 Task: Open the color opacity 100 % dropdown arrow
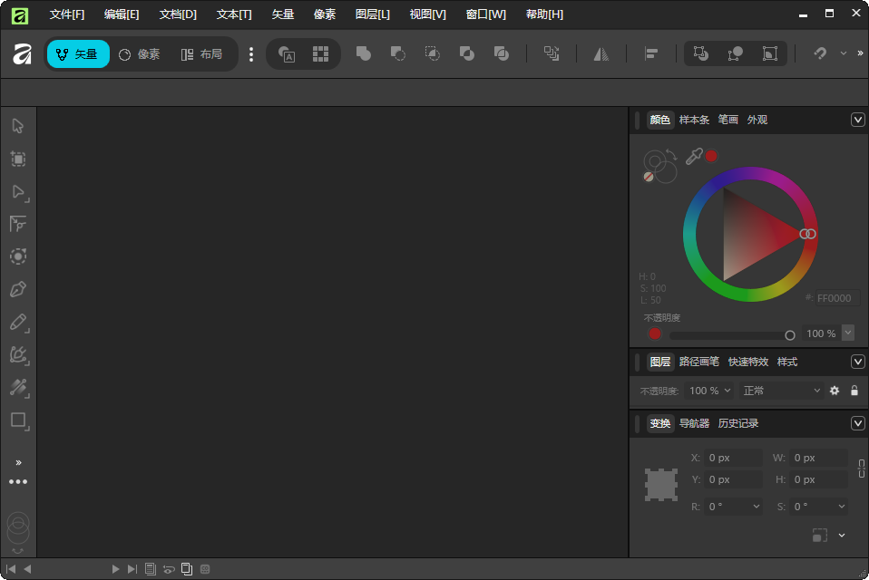pos(848,333)
